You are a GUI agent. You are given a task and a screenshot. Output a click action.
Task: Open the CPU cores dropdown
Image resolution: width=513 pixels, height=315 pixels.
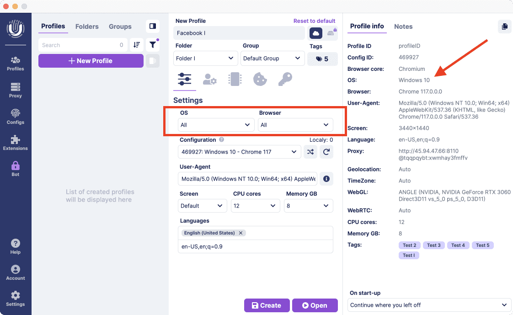pyautogui.click(x=255, y=206)
